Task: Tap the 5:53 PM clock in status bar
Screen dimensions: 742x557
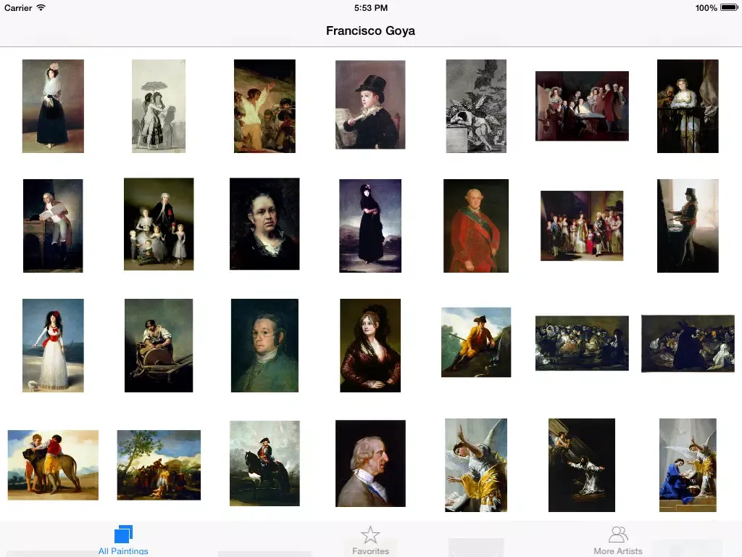Action: [x=370, y=8]
